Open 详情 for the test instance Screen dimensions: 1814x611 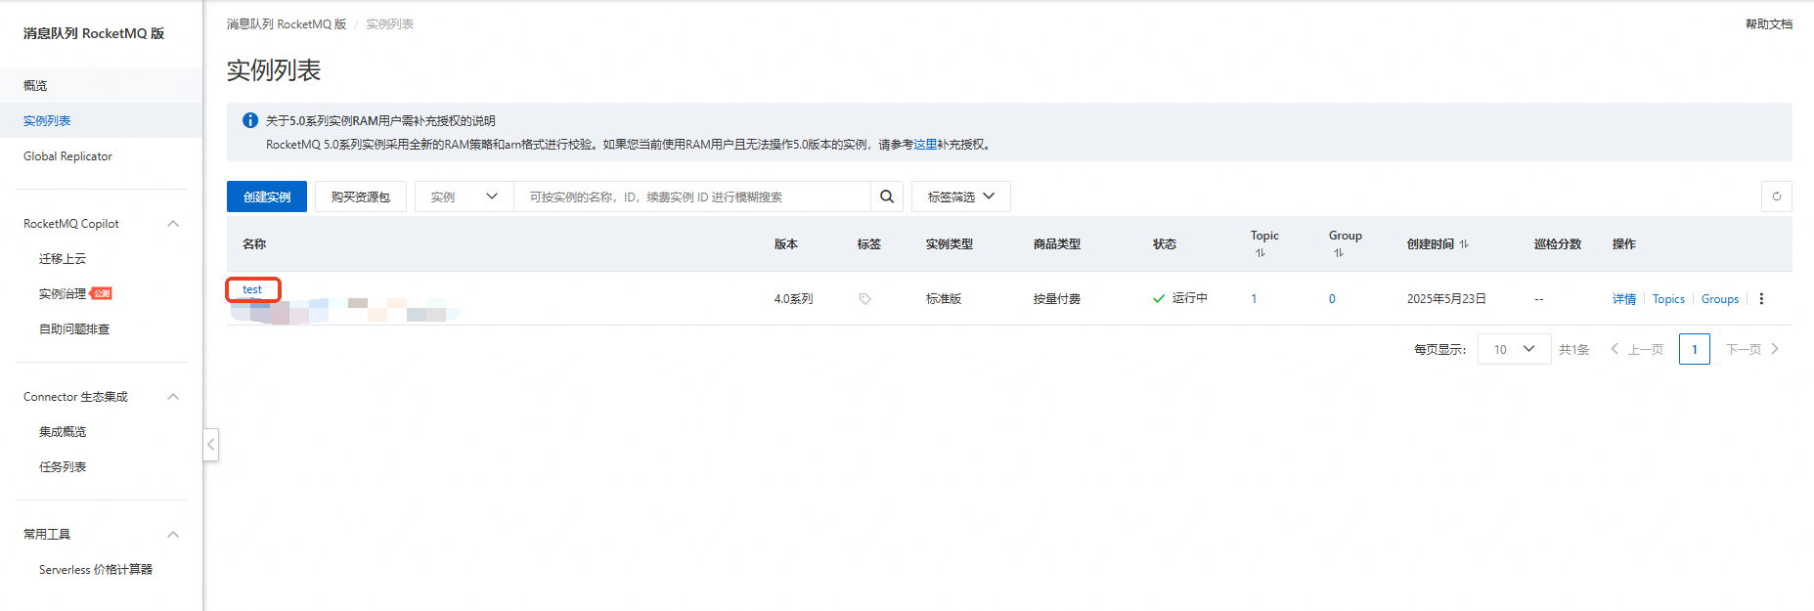(x=1624, y=299)
